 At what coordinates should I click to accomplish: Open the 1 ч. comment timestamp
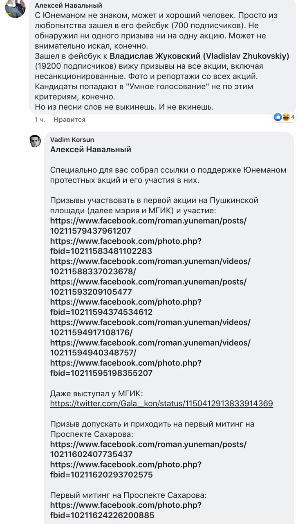pos(40,120)
